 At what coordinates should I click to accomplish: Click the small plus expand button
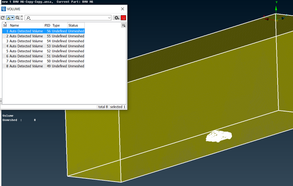22,16
